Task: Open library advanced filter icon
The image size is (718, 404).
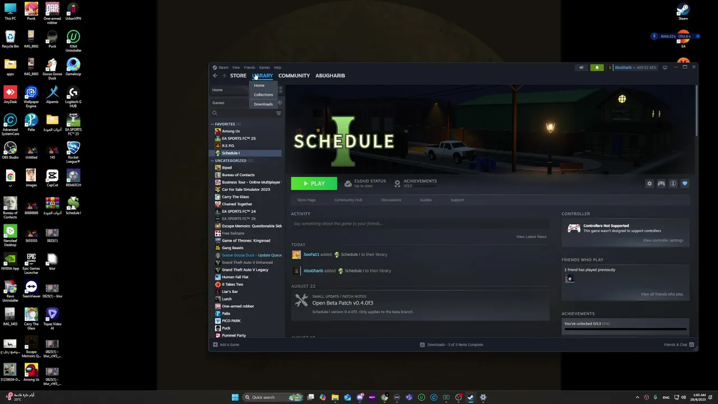Action: [279, 113]
